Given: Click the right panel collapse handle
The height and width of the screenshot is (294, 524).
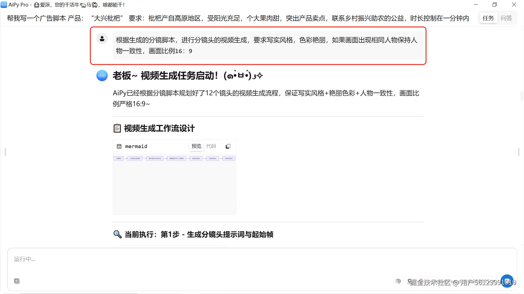Looking at the screenshot, I should click(x=519, y=152).
